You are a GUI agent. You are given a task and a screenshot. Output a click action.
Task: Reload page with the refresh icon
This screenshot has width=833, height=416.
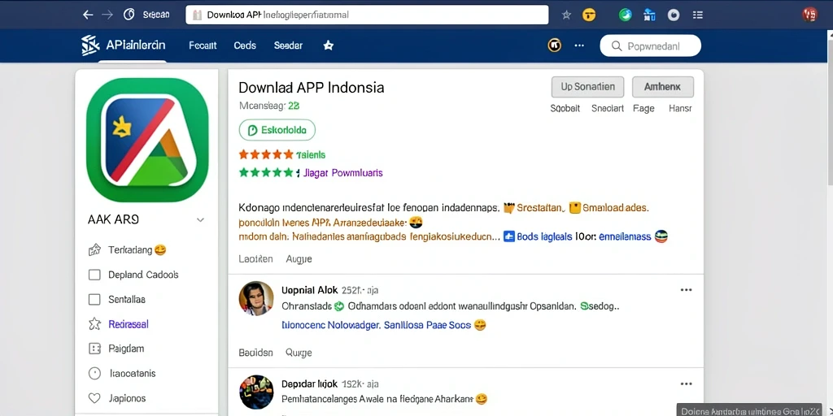pos(129,15)
